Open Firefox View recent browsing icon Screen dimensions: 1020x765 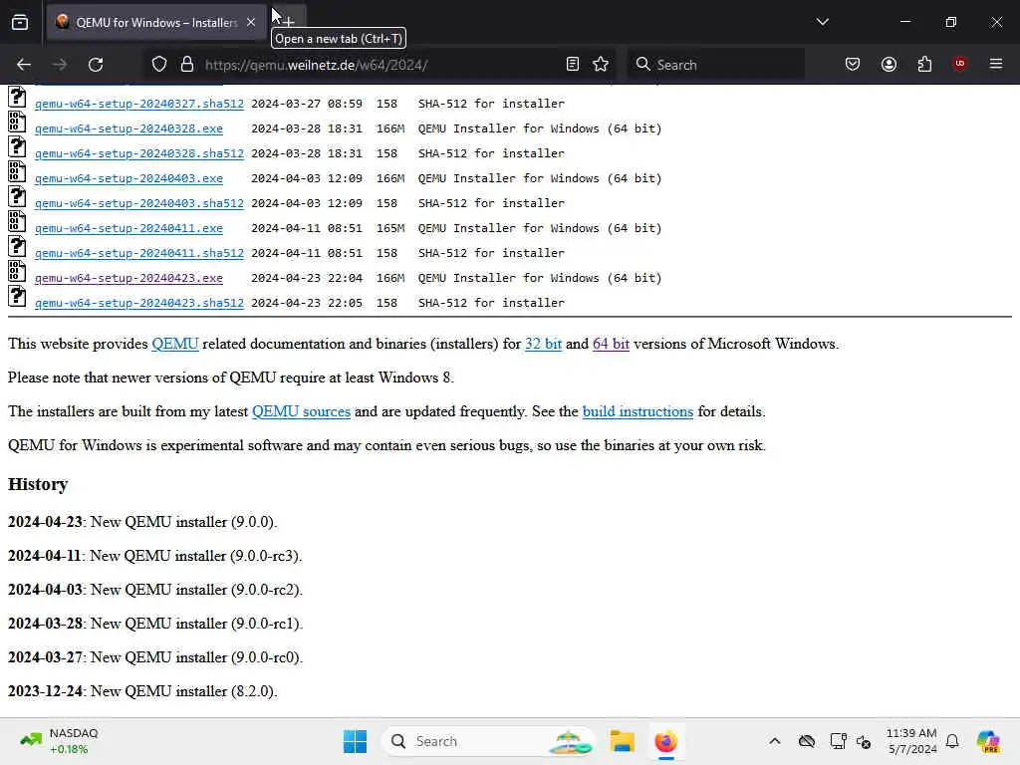[20, 23]
